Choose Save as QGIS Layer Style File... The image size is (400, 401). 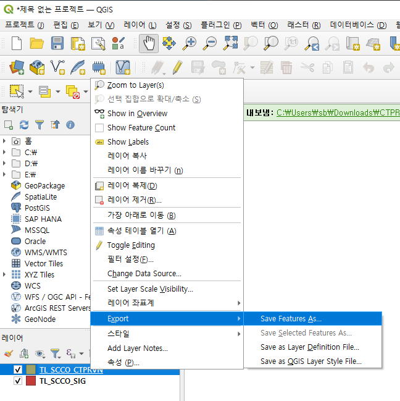(312, 361)
